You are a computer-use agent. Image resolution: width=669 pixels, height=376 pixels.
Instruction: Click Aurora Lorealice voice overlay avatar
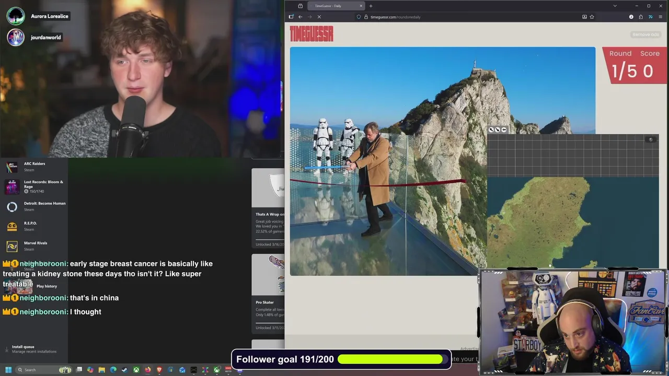point(16,16)
